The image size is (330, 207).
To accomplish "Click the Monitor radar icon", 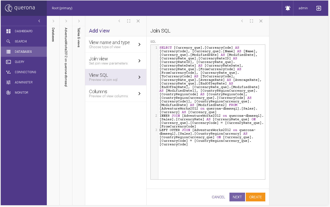I will coord(8,93).
